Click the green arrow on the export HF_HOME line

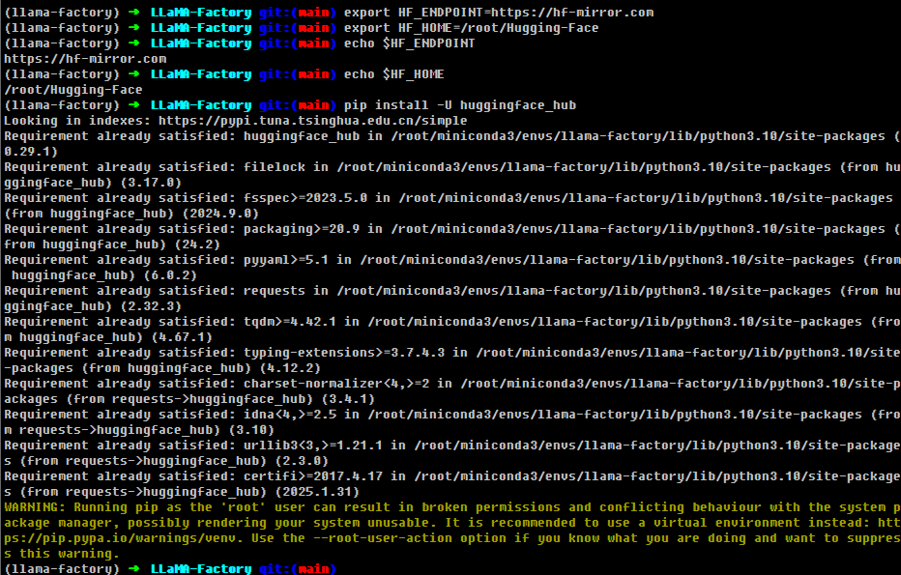click(x=134, y=28)
